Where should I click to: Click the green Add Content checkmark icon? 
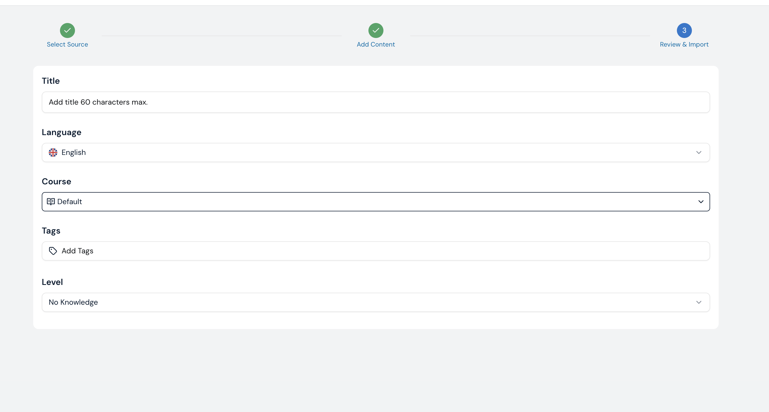pyautogui.click(x=376, y=30)
